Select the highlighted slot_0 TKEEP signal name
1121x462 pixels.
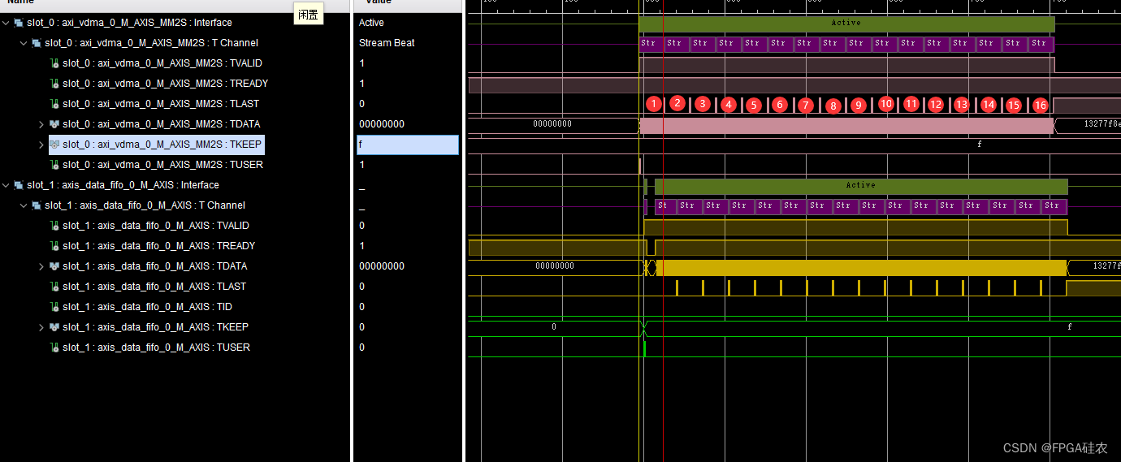[x=162, y=145]
